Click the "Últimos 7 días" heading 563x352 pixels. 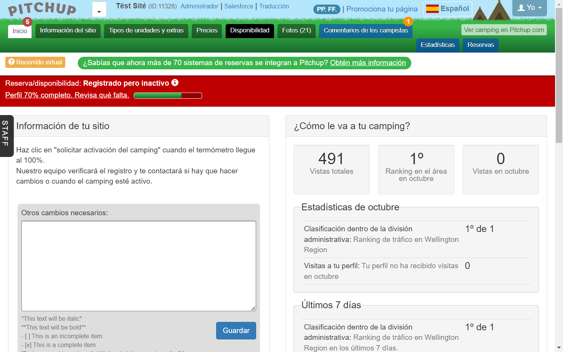[x=331, y=305]
